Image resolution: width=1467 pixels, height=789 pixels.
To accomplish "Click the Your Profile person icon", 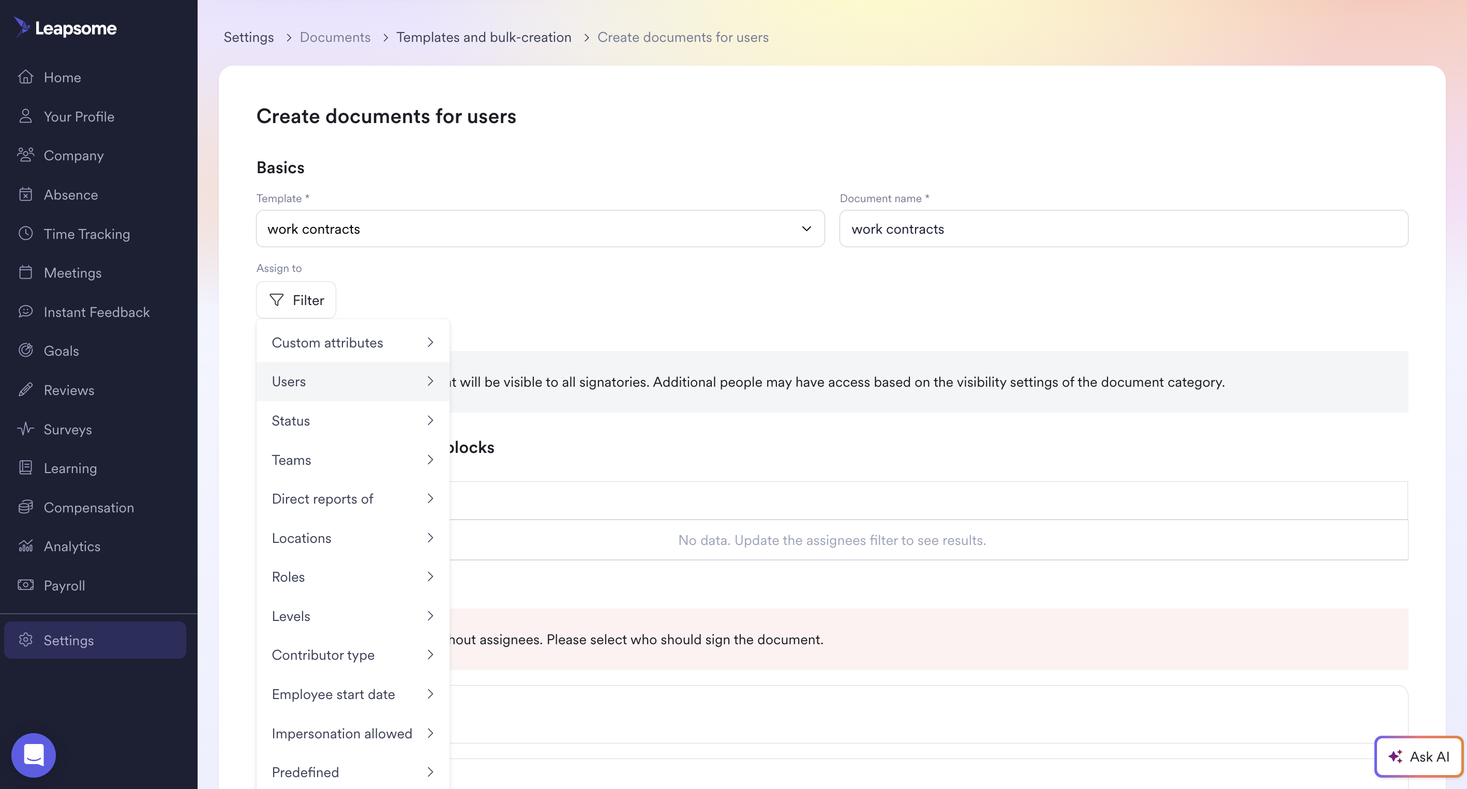I will [x=26, y=116].
